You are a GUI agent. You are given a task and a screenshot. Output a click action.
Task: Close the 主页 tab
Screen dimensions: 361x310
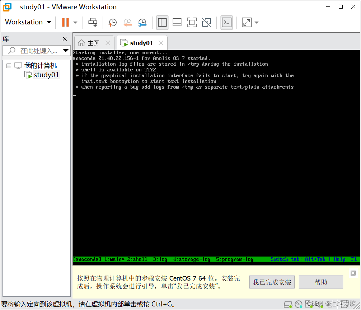pos(108,43)
